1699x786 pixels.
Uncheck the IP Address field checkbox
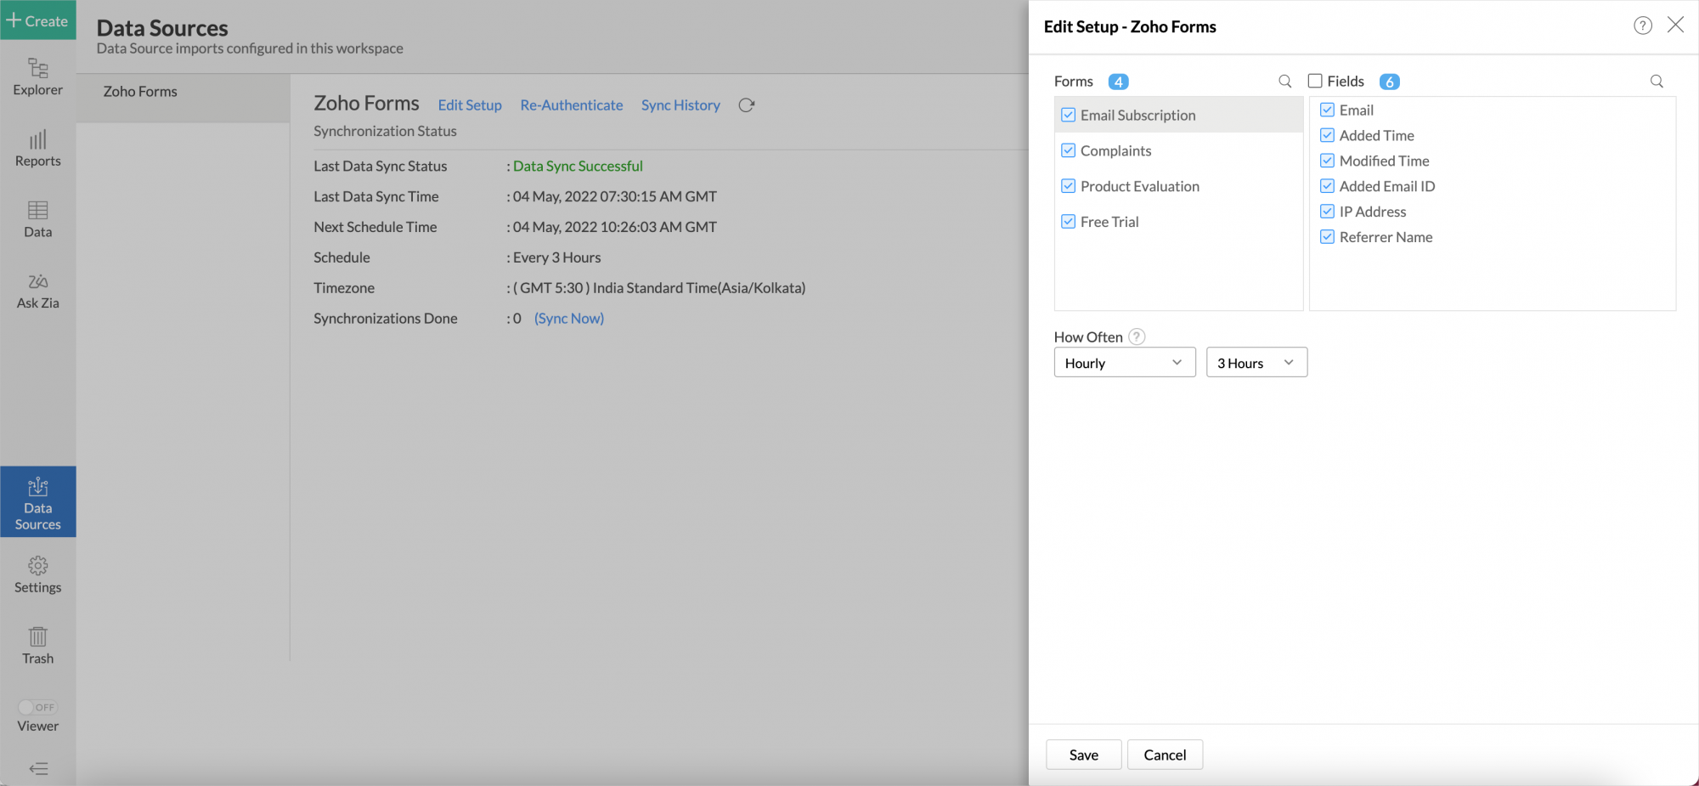pyautogui.click(x=1327, y=212)
